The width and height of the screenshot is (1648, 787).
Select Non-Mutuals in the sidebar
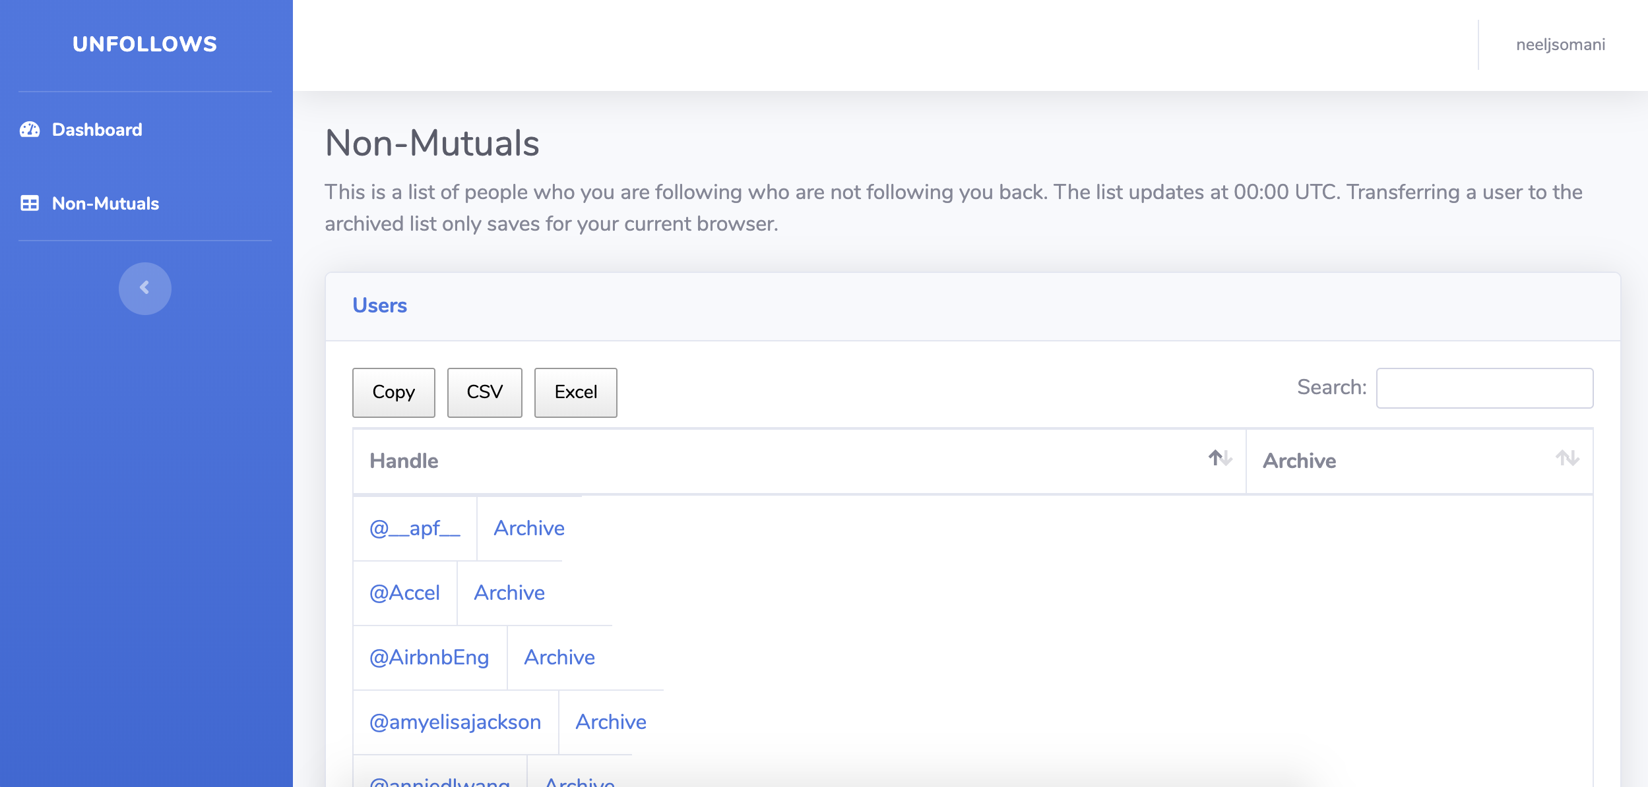coord(106,204)
